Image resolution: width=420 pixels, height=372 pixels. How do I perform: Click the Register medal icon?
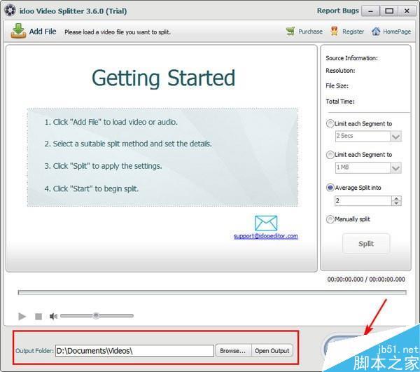coord(334,32)
